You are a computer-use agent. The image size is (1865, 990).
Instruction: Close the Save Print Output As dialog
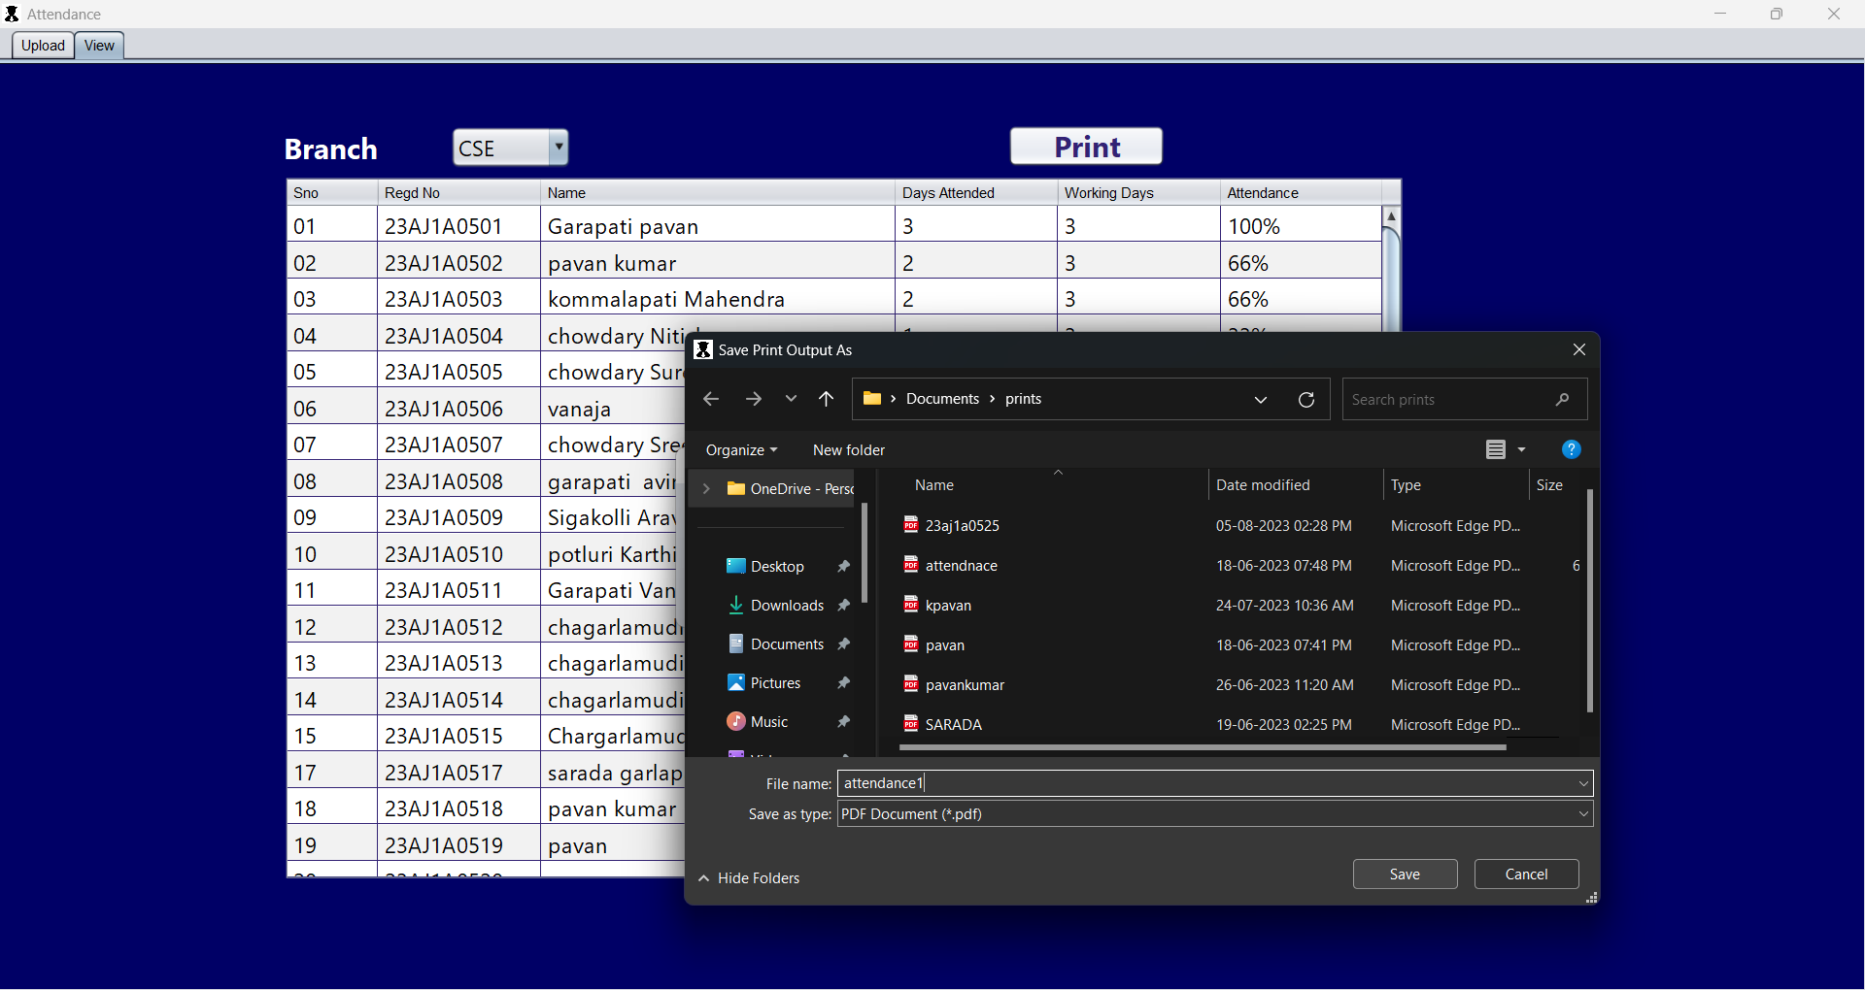click(1579, 350)
